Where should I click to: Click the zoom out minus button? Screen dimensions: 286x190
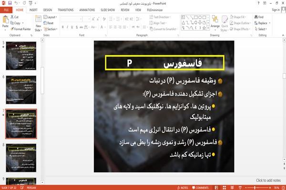[246, 188]
